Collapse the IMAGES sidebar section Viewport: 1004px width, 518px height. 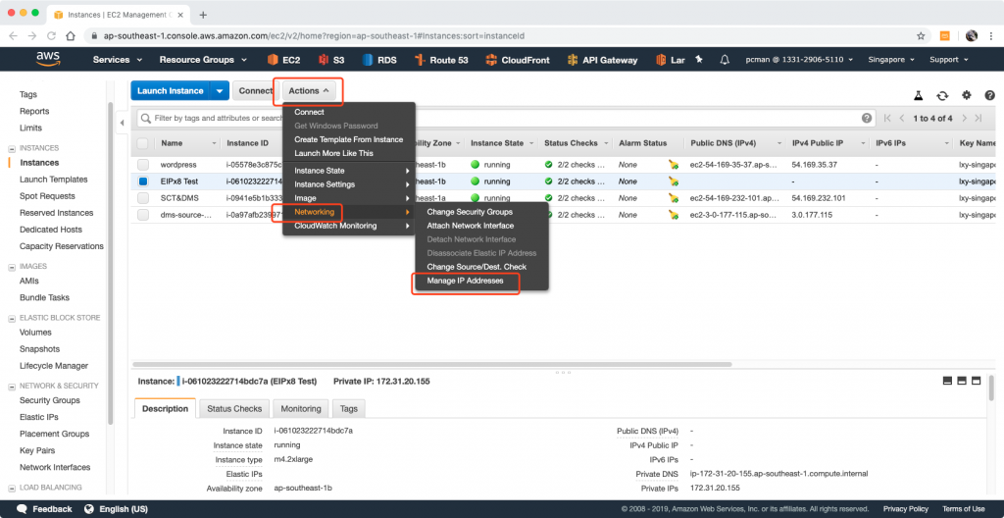coord(12,267)
